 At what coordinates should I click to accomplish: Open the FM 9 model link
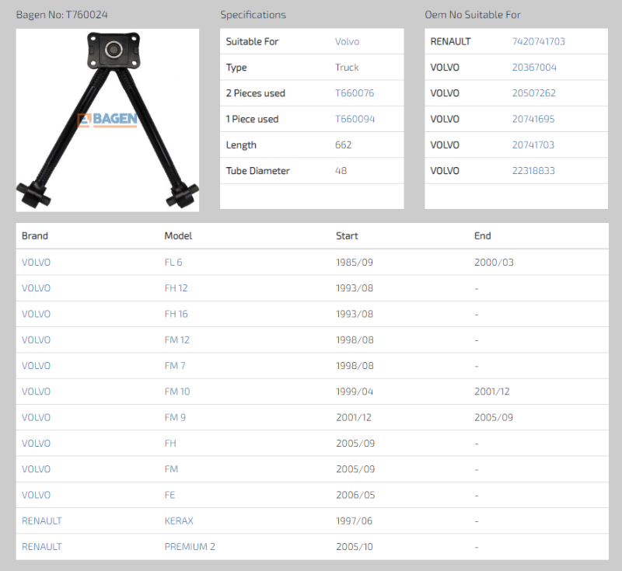click(175, 417)
